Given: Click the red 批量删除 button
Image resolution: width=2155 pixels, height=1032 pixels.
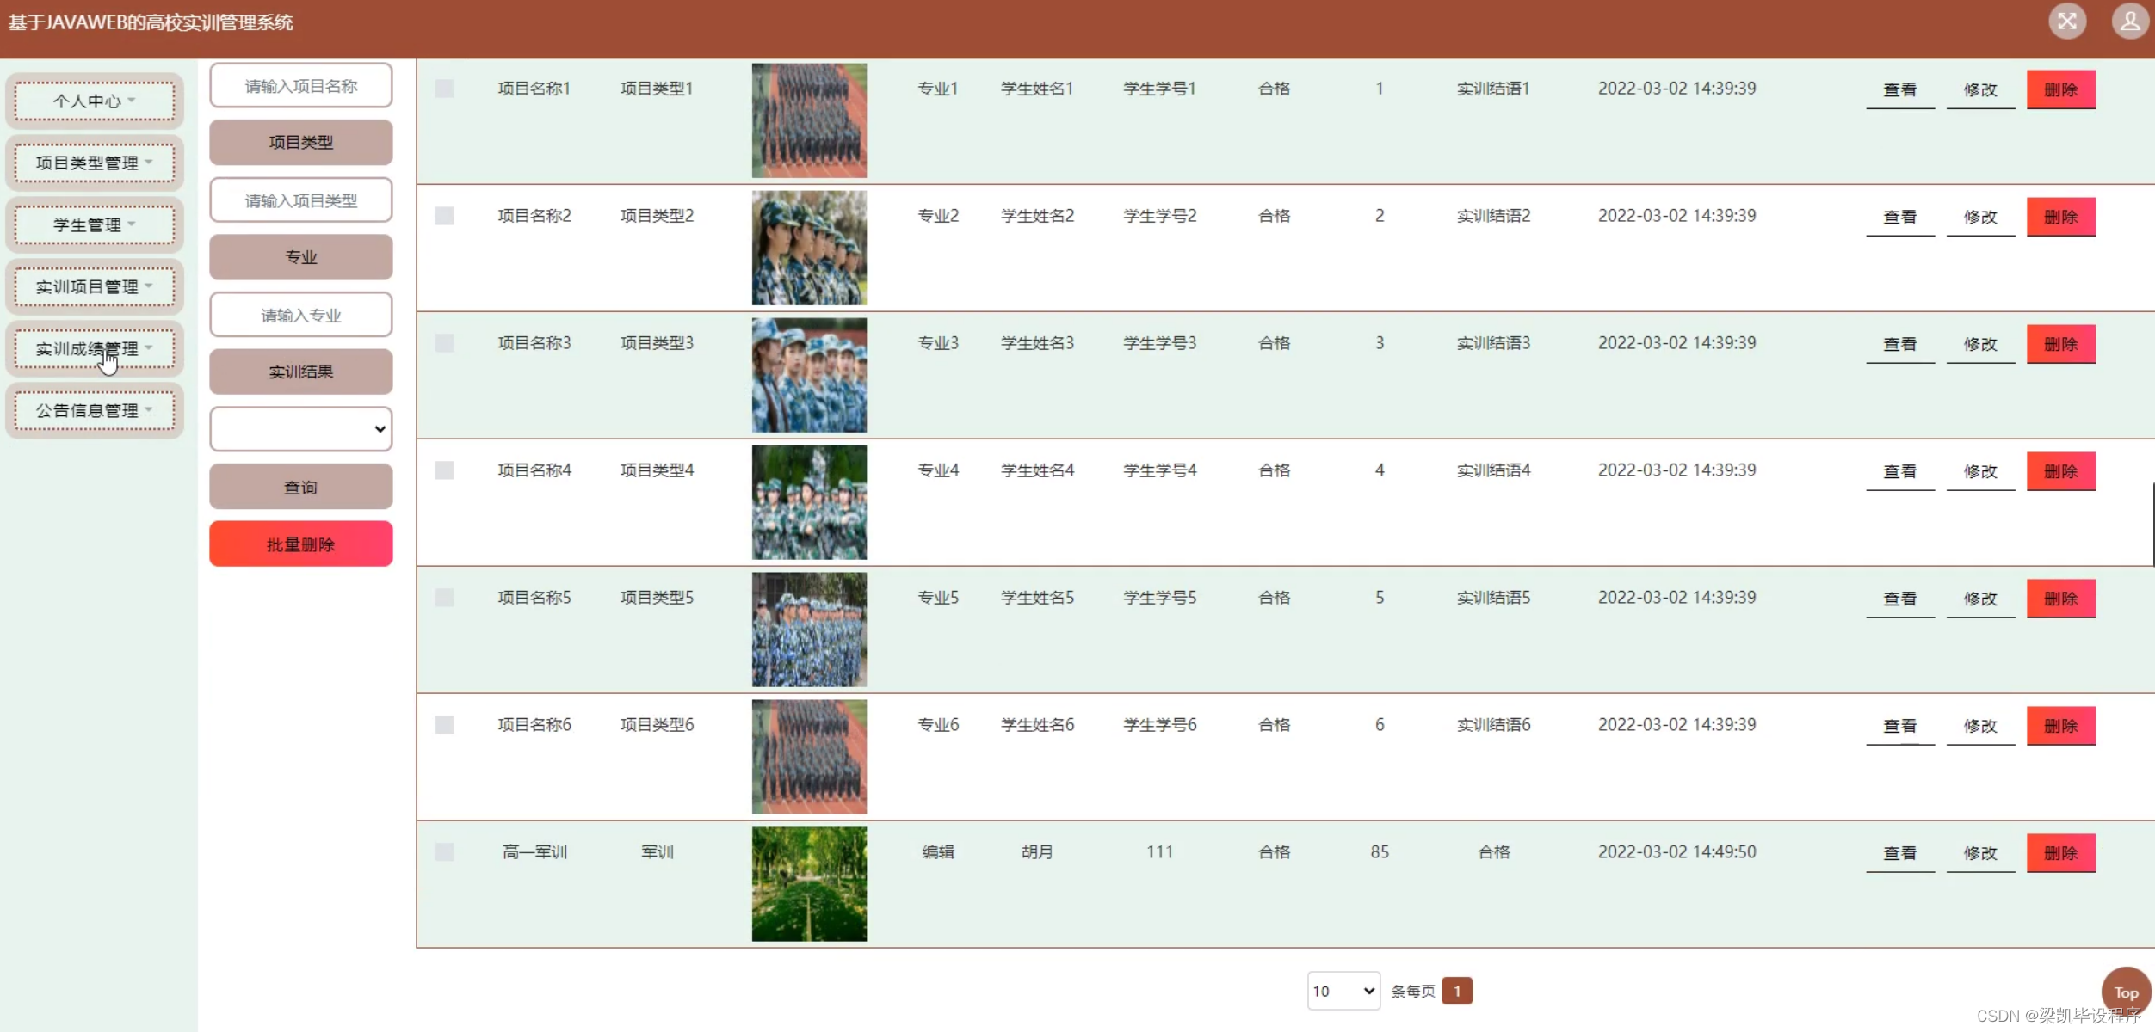Looking at the screenshot, I should (x=300, y=544).
